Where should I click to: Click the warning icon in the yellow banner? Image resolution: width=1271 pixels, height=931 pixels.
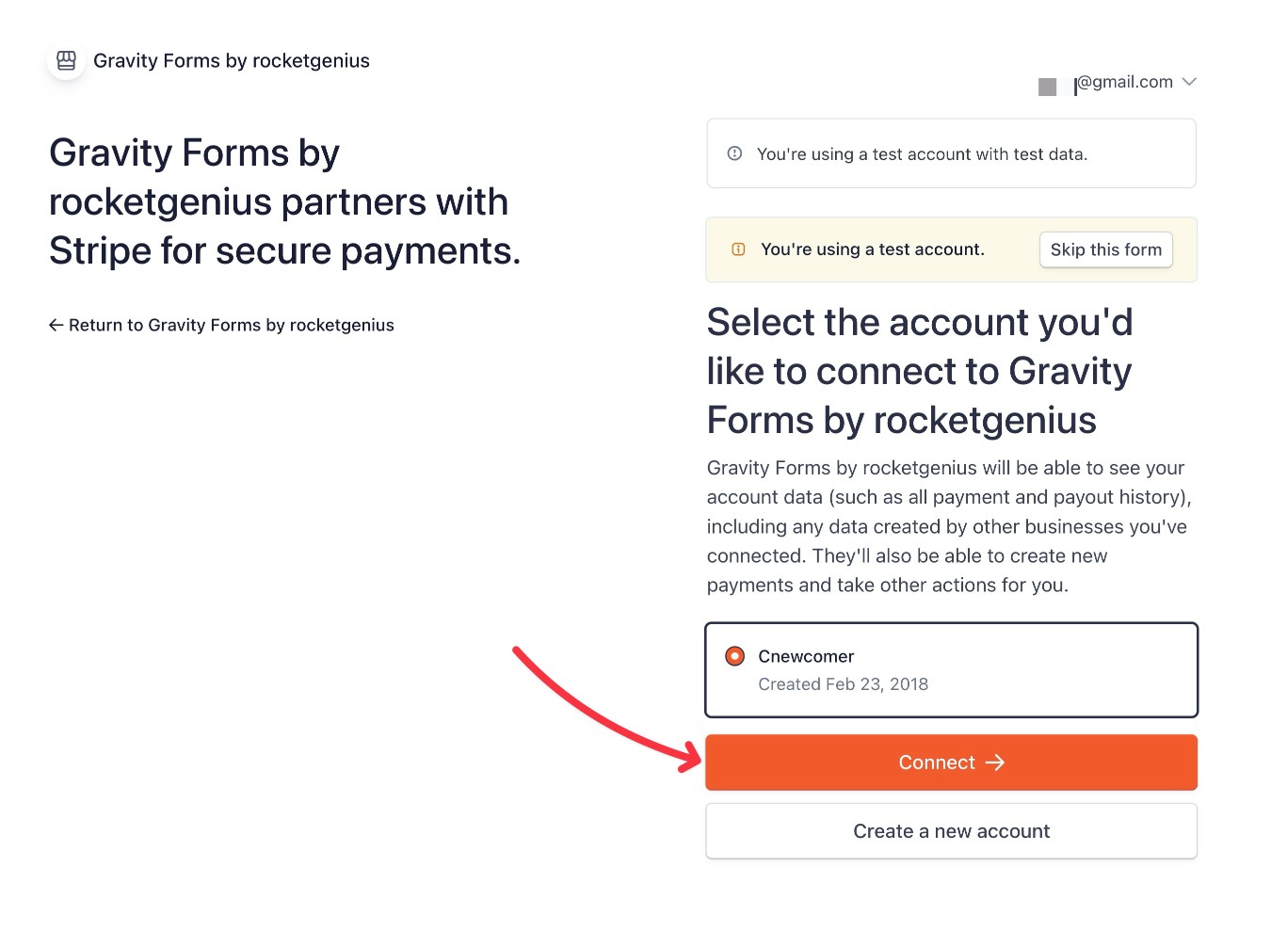[737, 249]
